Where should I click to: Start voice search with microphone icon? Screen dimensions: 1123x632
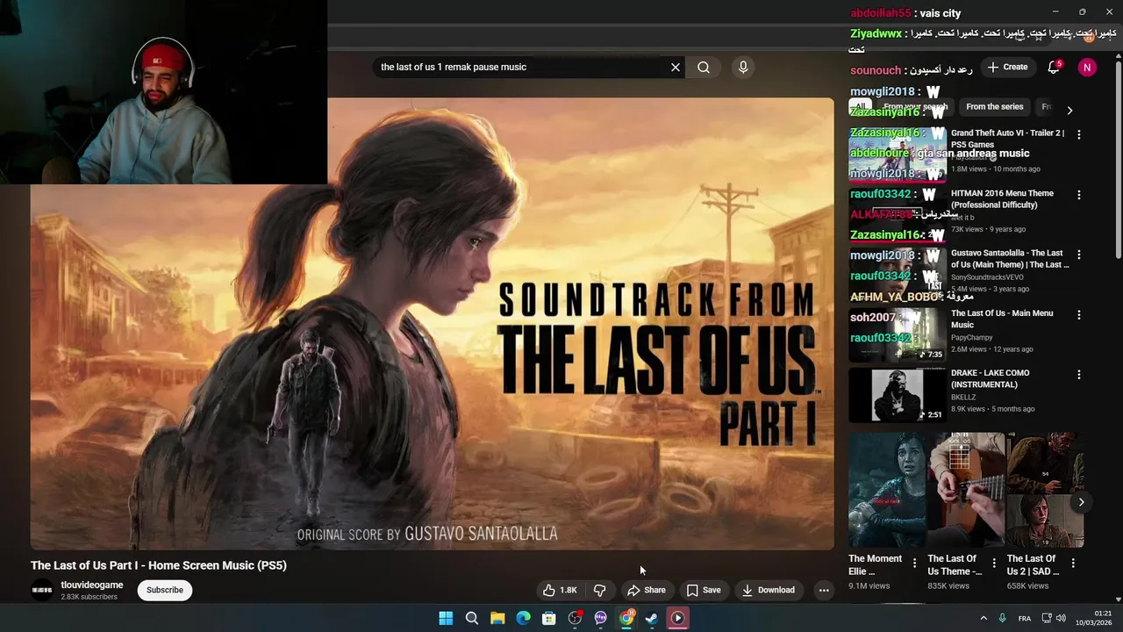(743, 67)
